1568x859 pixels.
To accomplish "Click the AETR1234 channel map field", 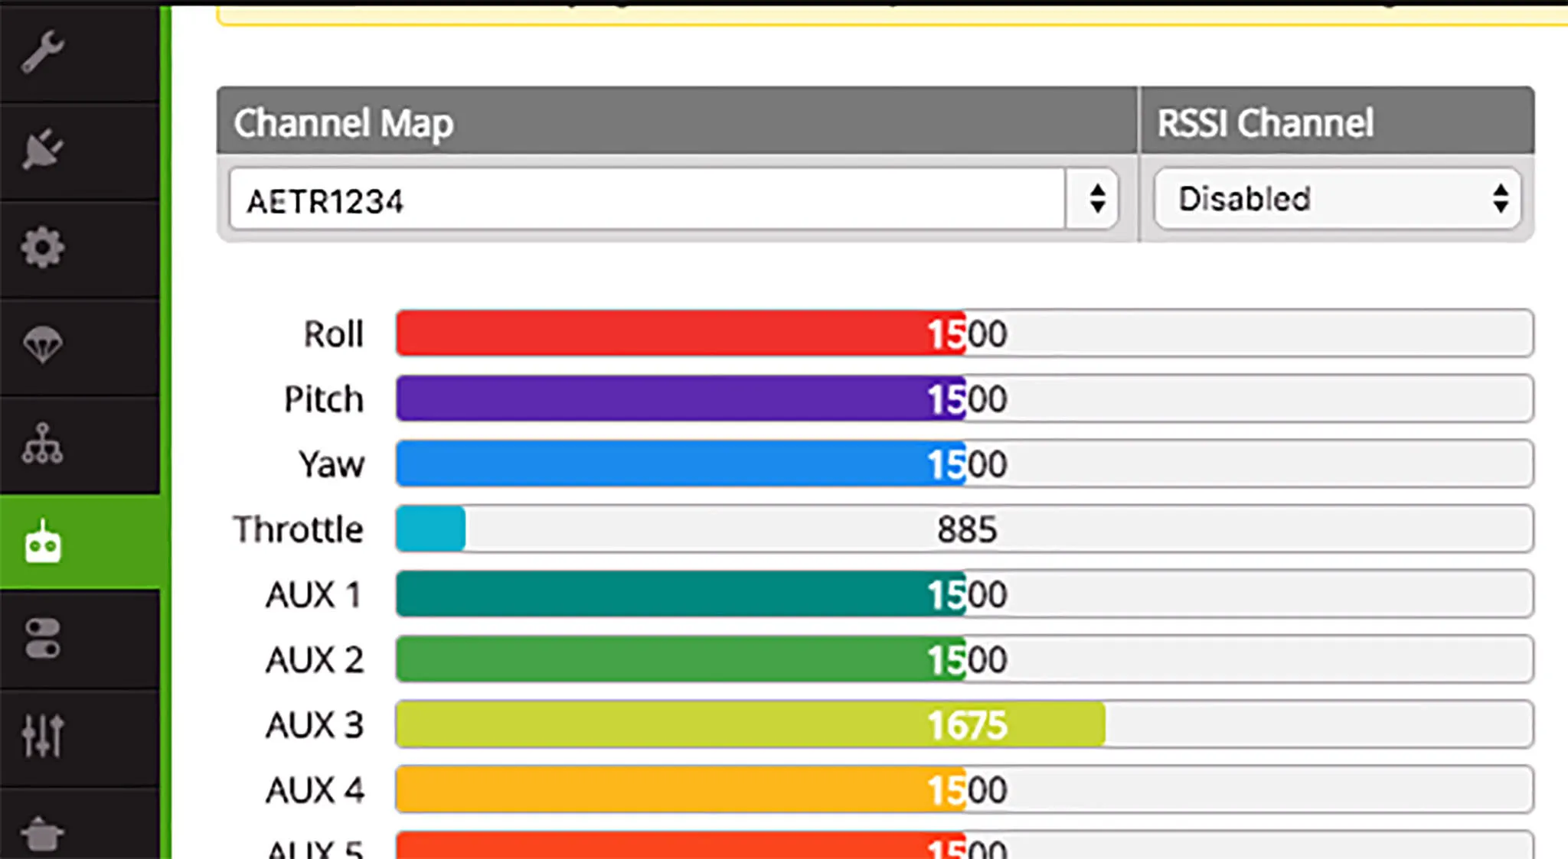I will click(647, 200).
